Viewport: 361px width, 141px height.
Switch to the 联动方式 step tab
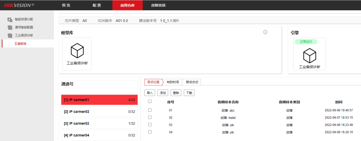click(192, 82)
